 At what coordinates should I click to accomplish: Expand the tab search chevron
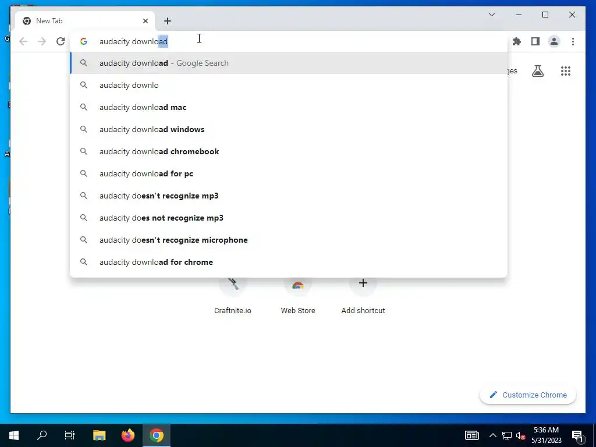[491, 15]
